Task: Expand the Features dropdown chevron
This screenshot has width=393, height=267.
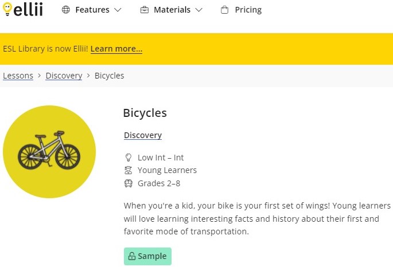Action: [118, 10]
